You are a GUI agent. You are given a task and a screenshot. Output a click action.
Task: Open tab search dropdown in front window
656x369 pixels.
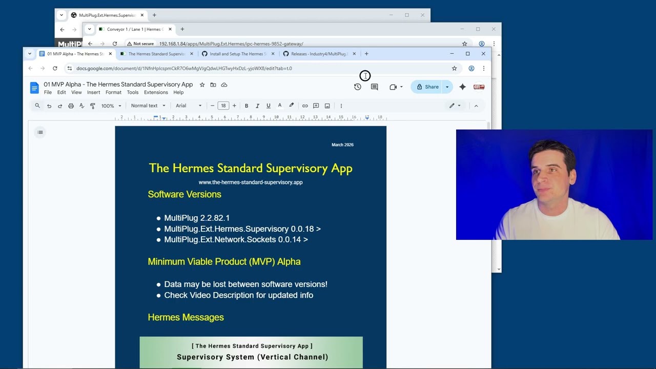pos(30,54)
